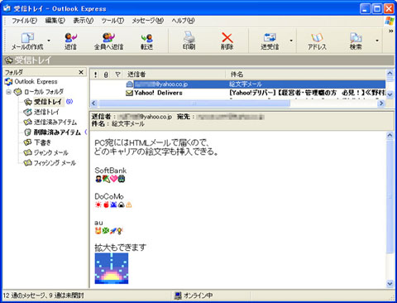Screen dimensions: 397x303
Task: Open dropdown arrow next to 検索
Action: click(377, 41)
